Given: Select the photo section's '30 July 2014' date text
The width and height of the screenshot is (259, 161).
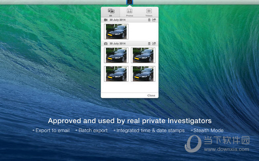Looking at the screenshot, I should point(117,43).
